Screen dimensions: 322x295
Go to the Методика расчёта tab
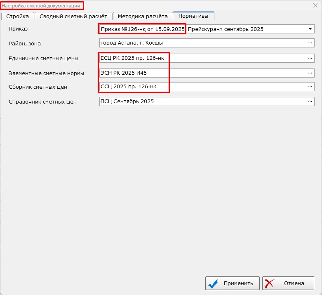(143, 16)
